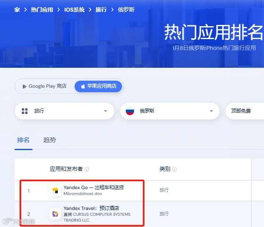Open Yandex Travel：预订酒店 title

91,208
